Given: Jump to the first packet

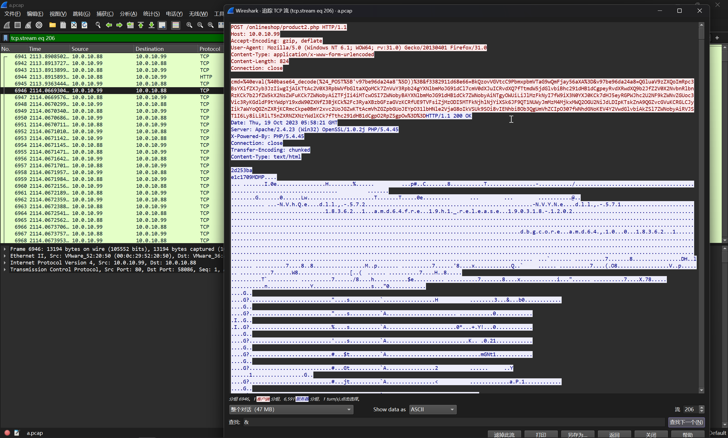Looking at the screenshot, I should coord(141,25).
